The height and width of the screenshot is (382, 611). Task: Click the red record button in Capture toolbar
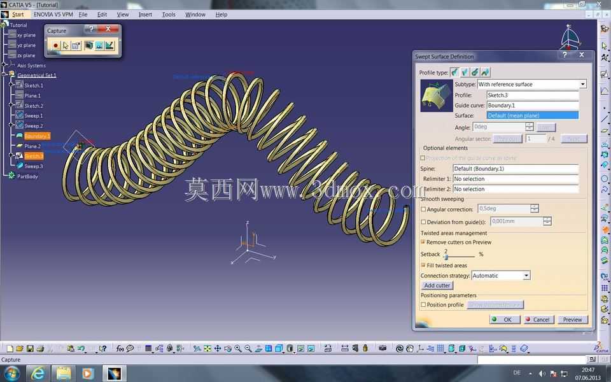56,46
